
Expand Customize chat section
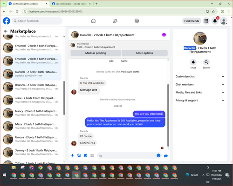tap(200, 76)
